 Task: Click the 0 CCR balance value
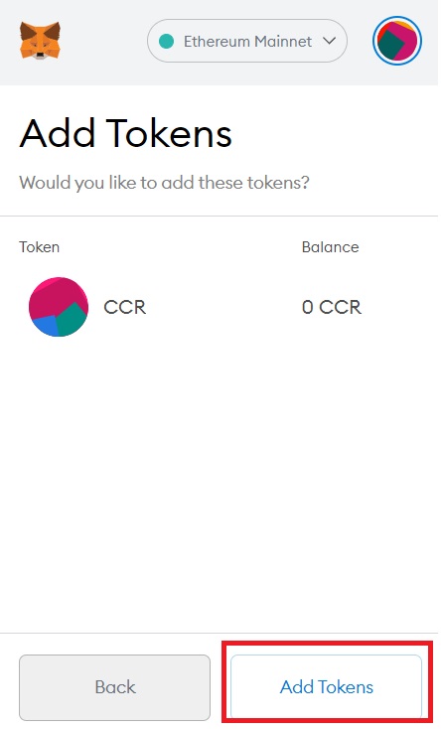point(331,307)
